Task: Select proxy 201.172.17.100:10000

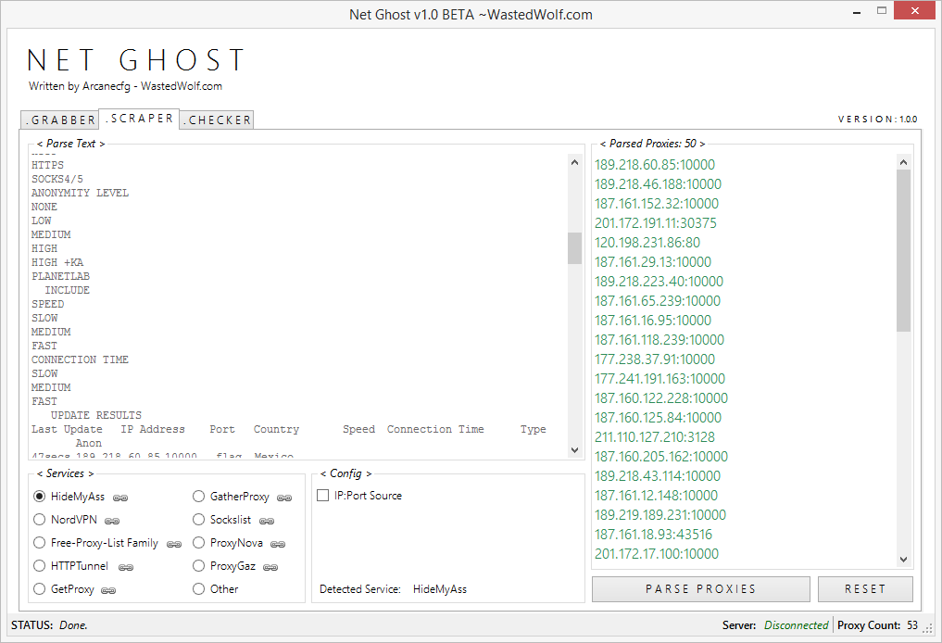Action: pos(657,553)
